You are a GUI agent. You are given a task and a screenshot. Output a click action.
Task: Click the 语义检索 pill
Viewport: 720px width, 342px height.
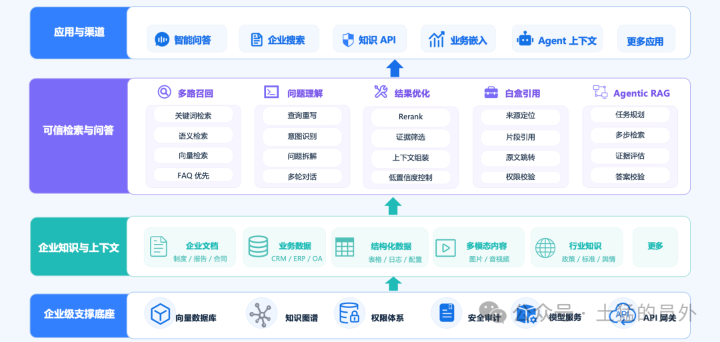pos(193,136)
